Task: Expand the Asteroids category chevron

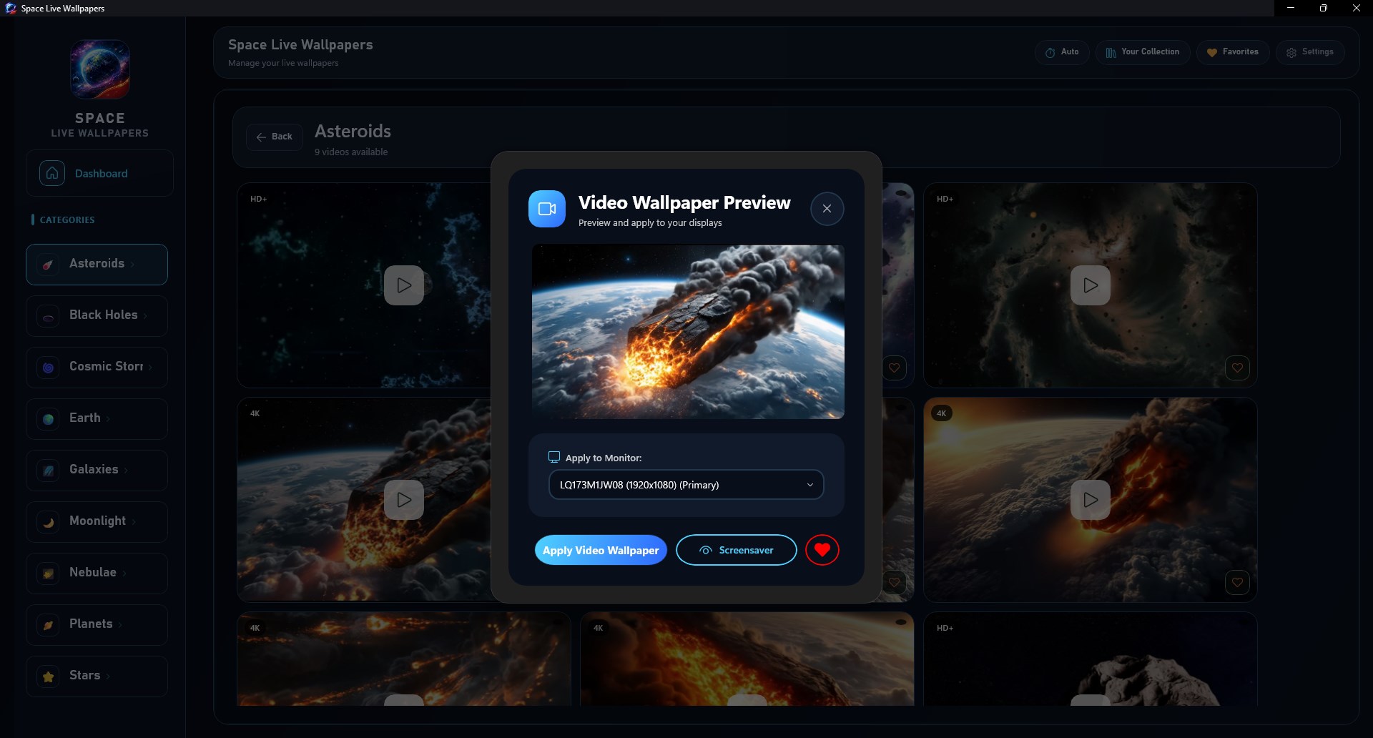Action: 133,265
